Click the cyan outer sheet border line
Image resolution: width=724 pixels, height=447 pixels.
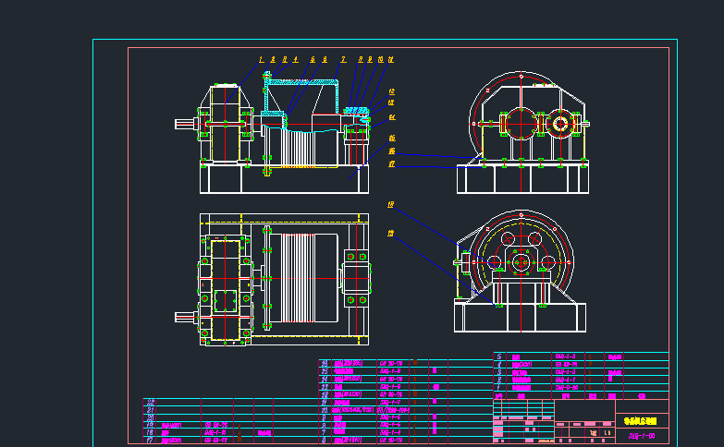[x=385, y=40]
